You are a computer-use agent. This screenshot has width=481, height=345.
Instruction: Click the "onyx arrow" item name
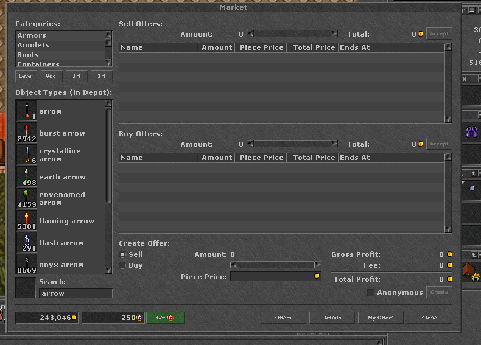(61, 265)
